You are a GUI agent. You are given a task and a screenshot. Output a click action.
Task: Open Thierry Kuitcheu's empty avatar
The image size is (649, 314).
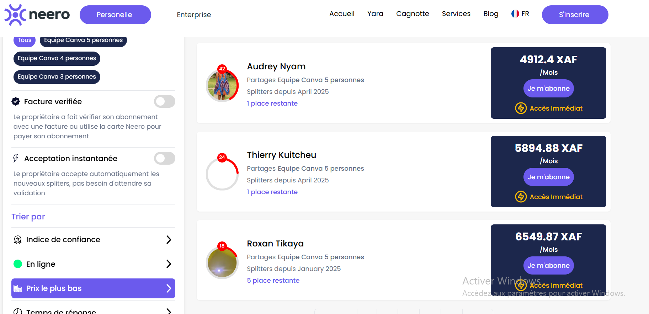[222, 174]
